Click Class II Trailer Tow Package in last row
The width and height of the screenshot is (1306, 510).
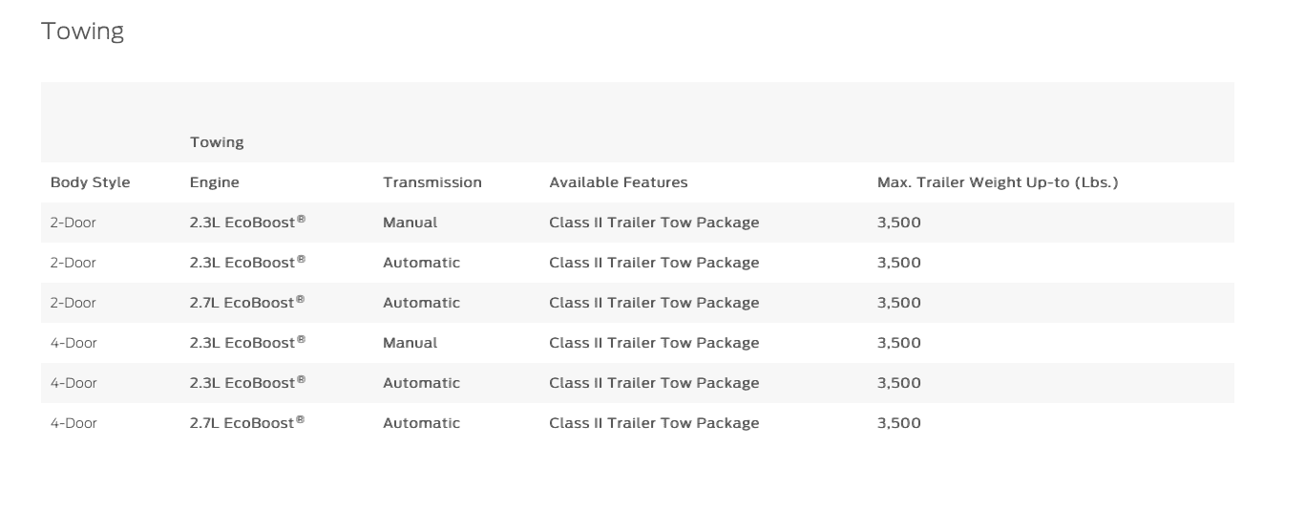pyautogui.click(x=654, y=423)
